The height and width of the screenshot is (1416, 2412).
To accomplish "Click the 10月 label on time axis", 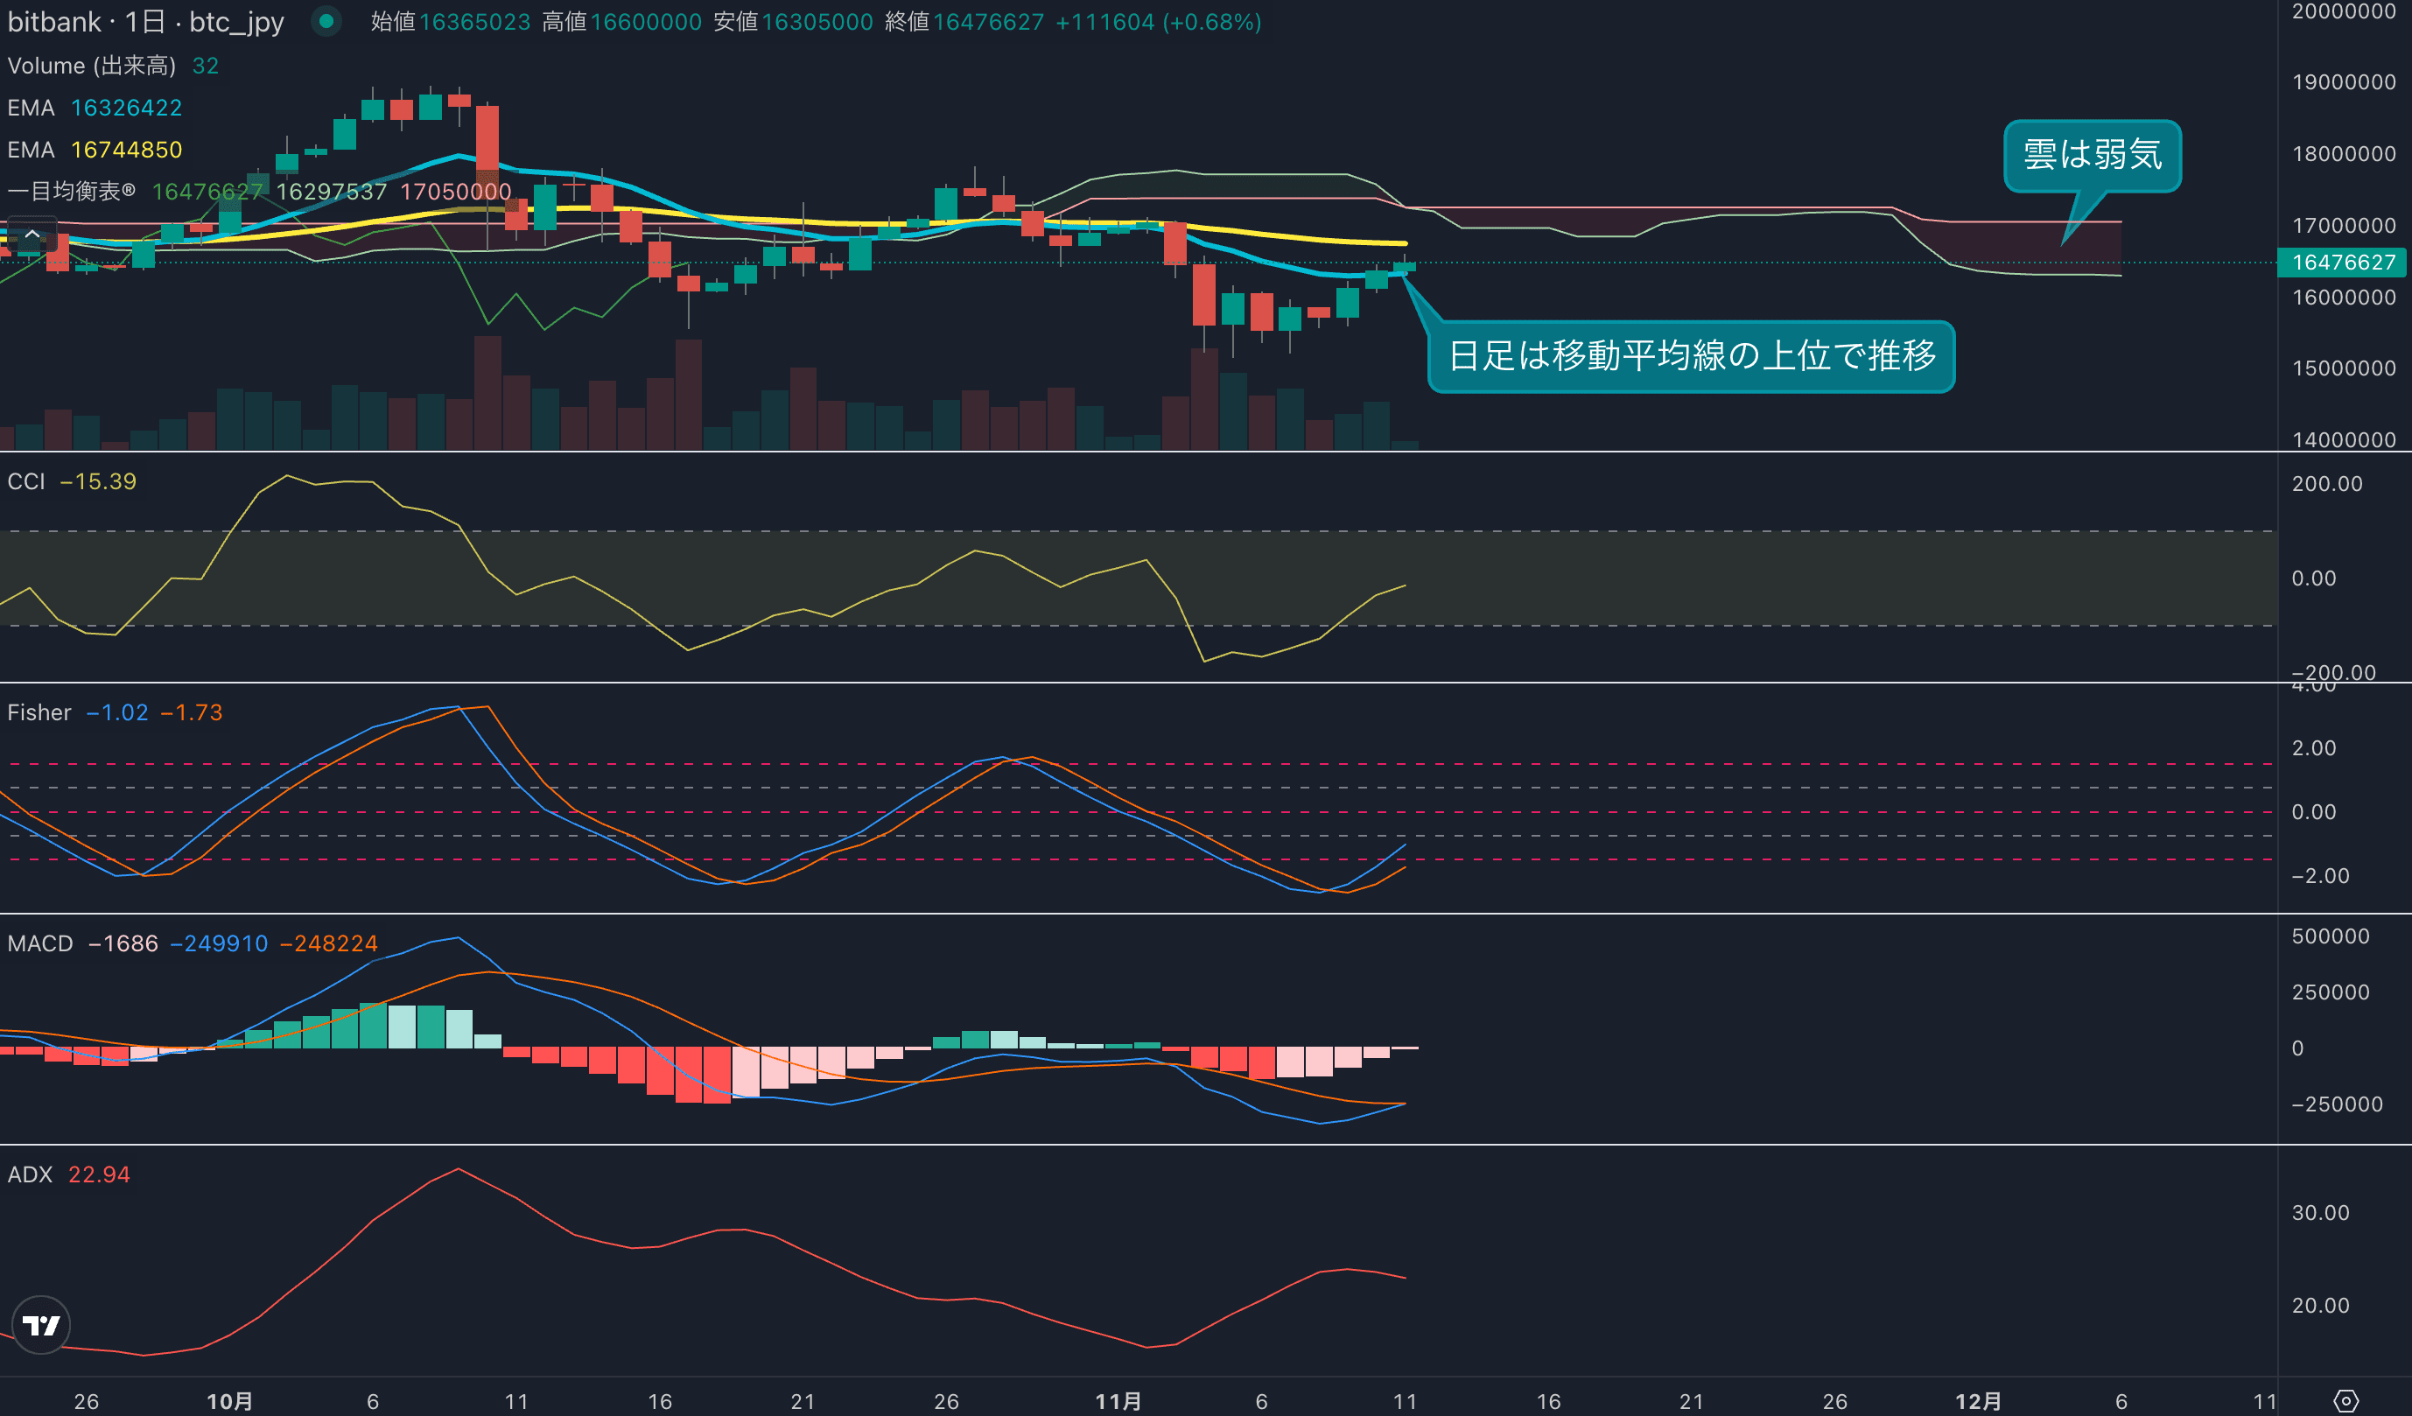I will [229, 1400].
